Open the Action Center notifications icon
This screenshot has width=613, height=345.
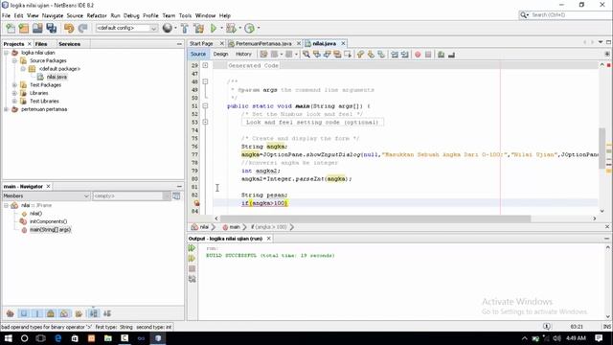tap(599, 338)
